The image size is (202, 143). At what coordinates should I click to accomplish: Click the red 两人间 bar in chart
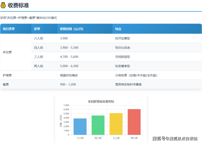134,122
